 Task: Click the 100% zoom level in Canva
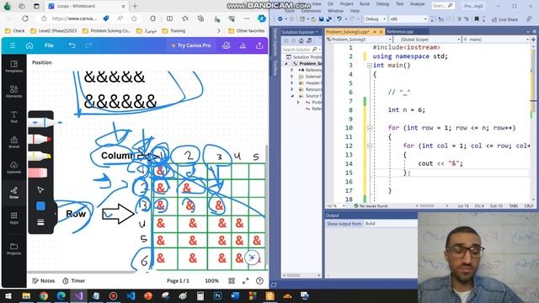coord(211,280)
